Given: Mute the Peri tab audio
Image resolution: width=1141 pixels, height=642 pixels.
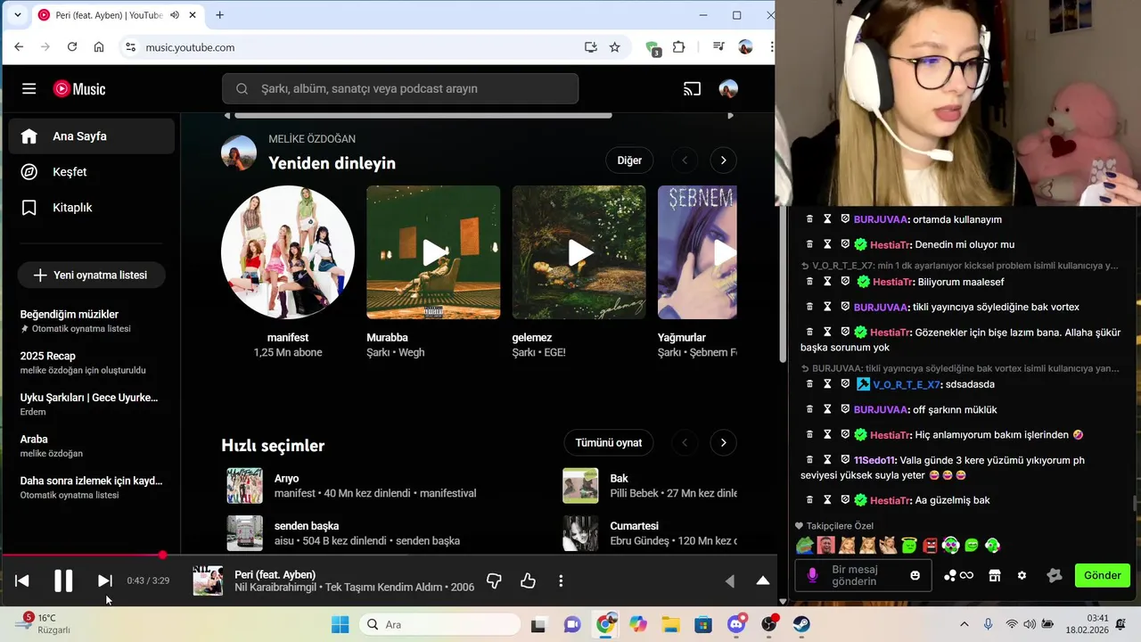Looking at the screenshot, I should [x=175, y=15].
